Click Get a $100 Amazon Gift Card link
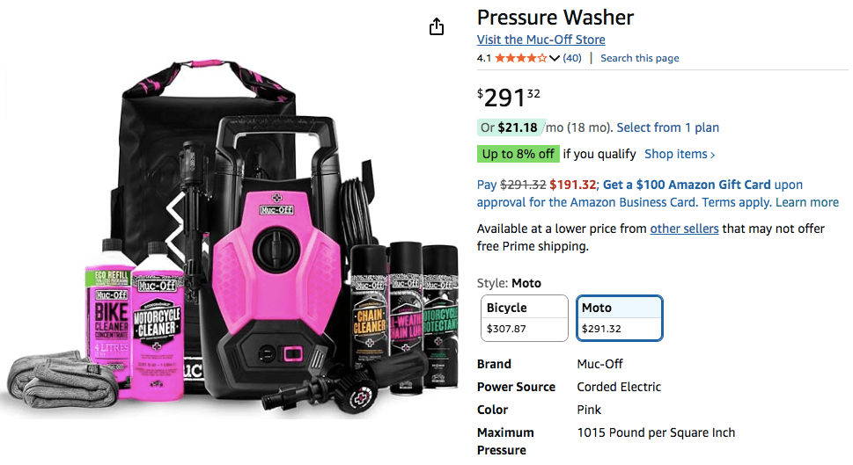This screenshot has width=853, height=465. (x=687, y=185)
